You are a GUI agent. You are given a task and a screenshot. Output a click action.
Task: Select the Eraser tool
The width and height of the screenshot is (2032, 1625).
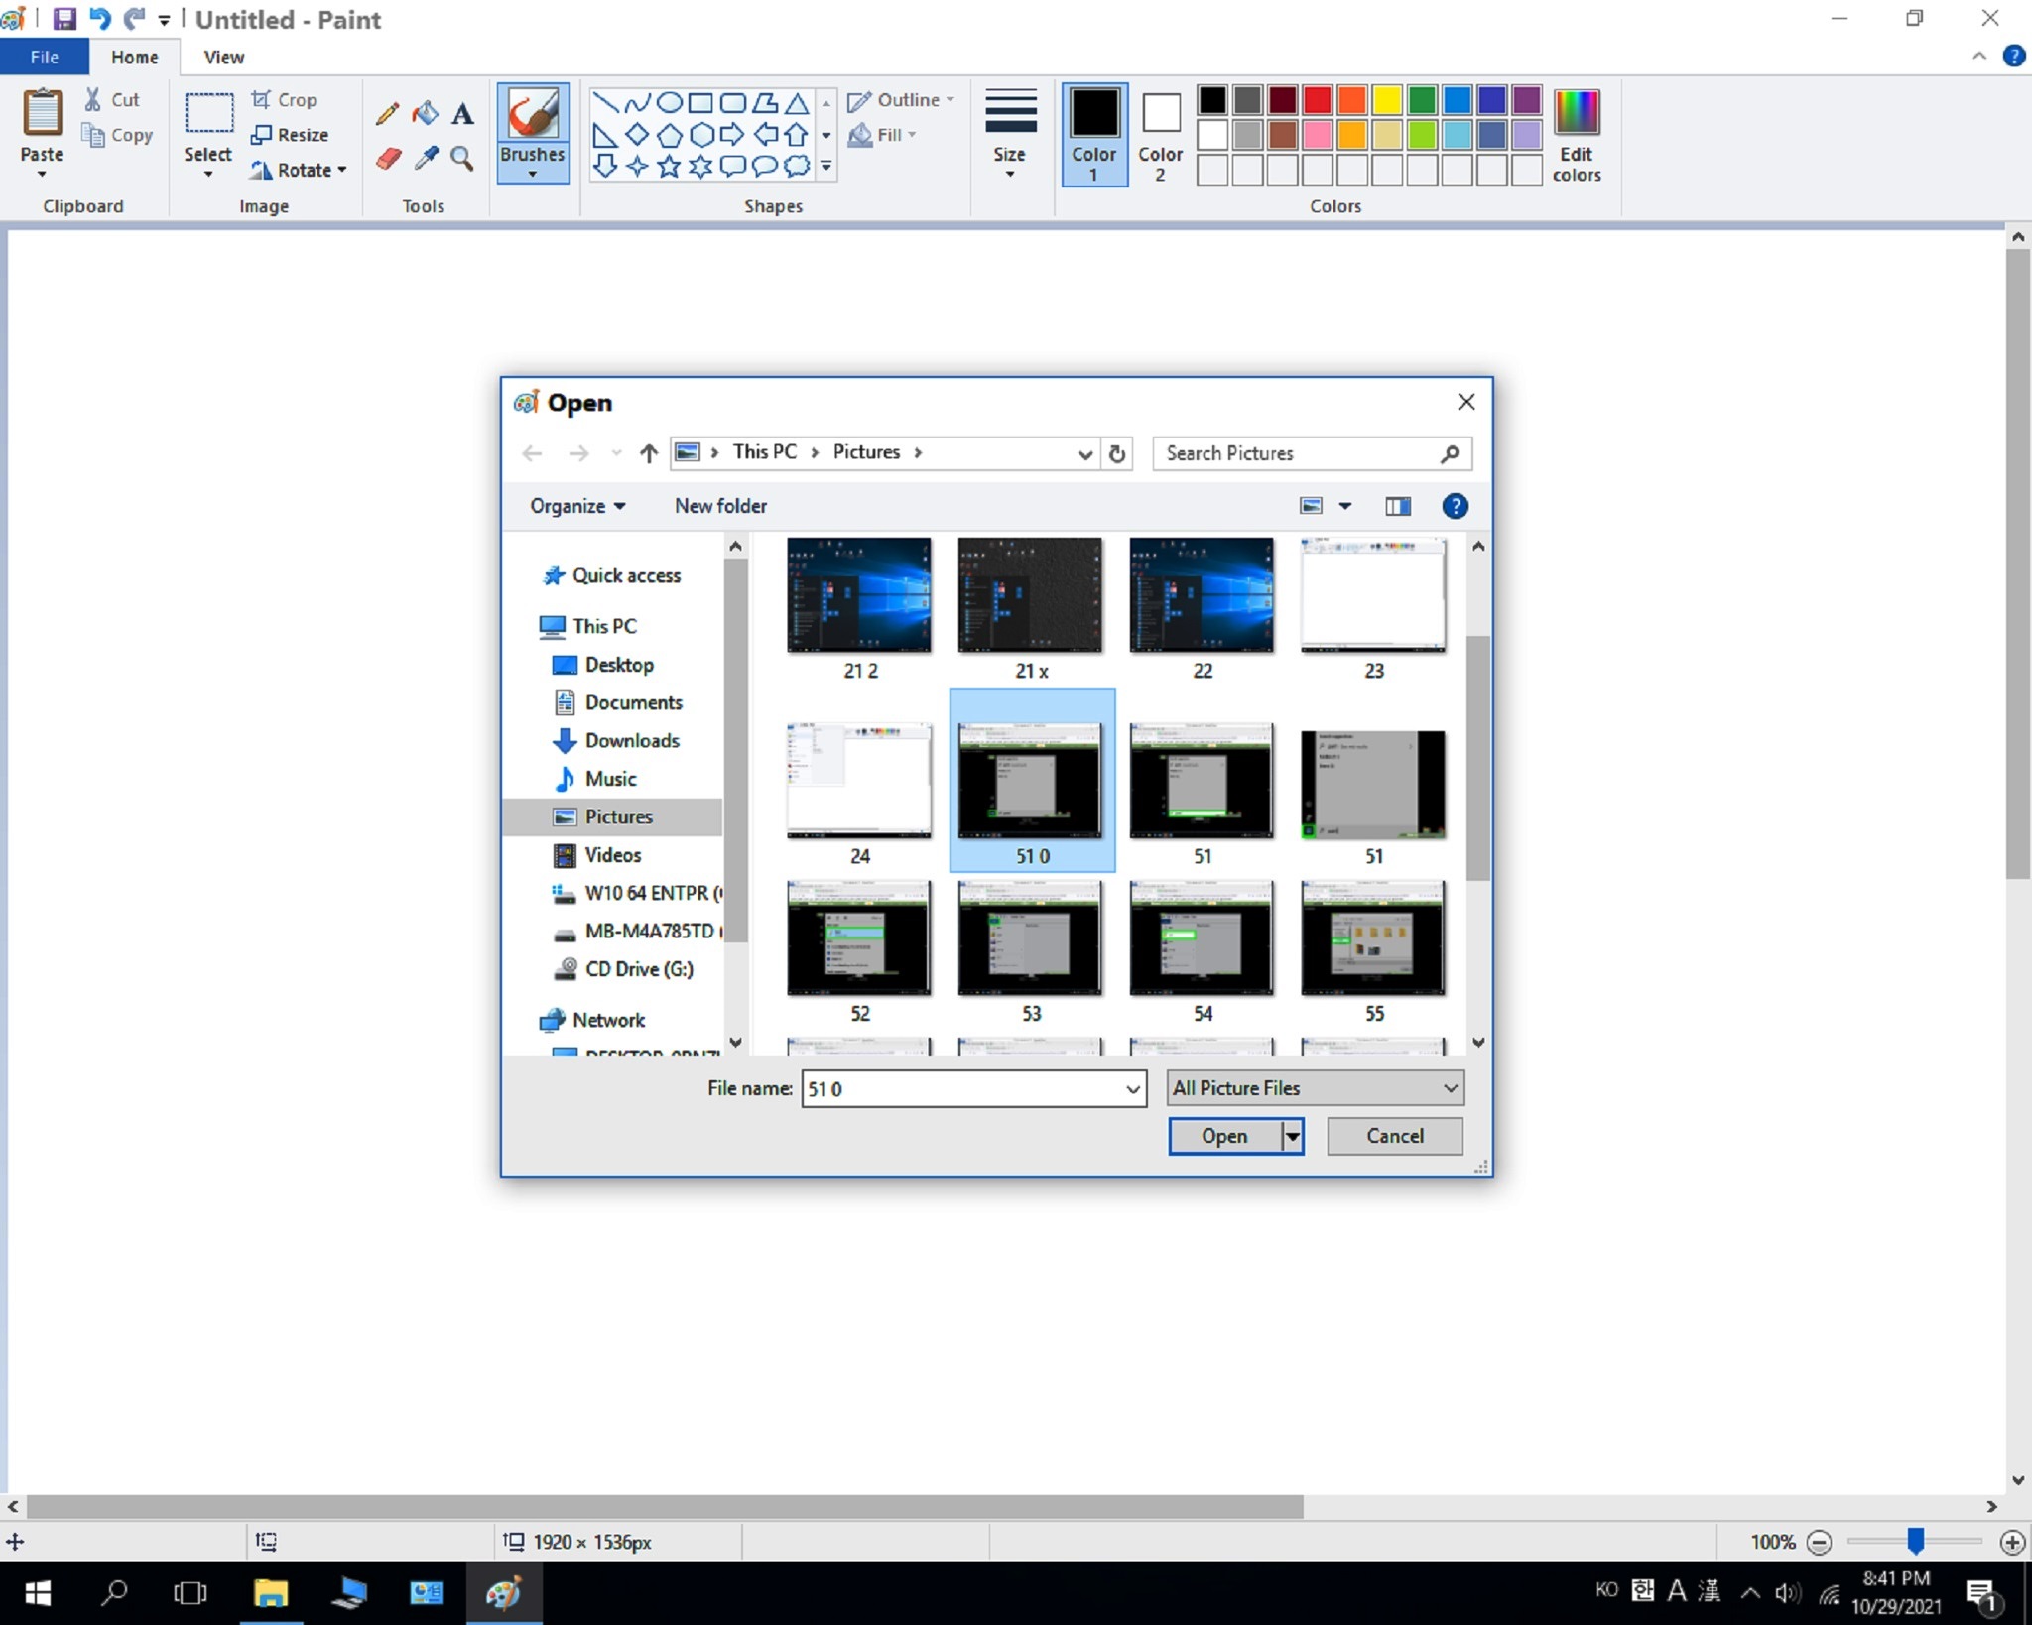[x=388, y=159]
